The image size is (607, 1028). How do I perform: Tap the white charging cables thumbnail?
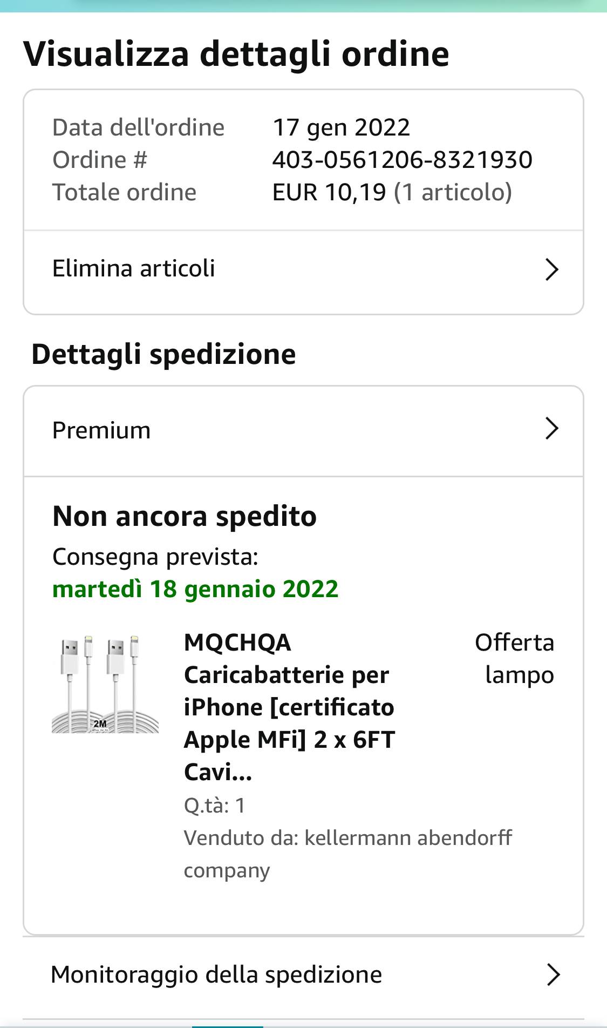pos(105,684)
